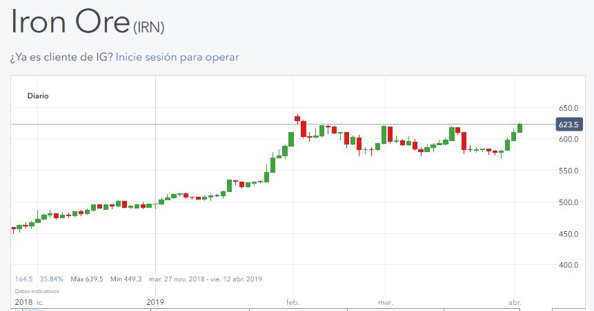Viewport: 594px width, 311px height.
Task: Click the 500.0 price axis label
Action: pos(568,202)
